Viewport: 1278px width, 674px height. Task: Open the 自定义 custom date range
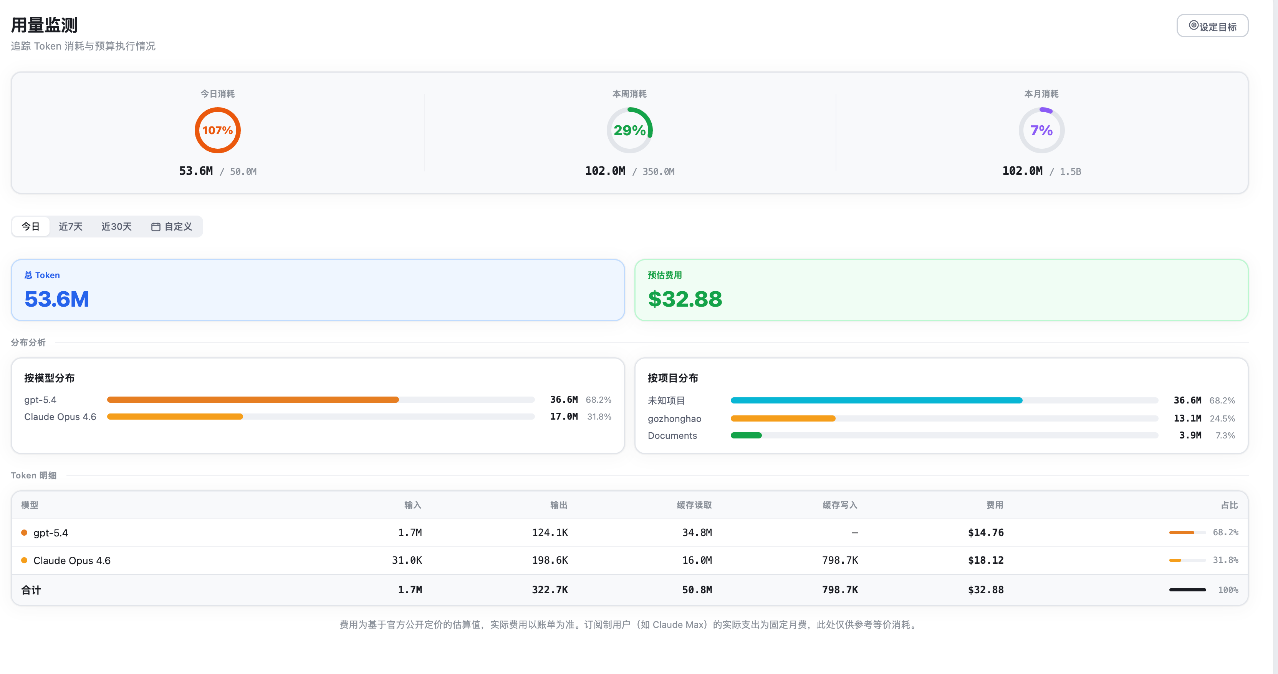(x=178, y=227)
